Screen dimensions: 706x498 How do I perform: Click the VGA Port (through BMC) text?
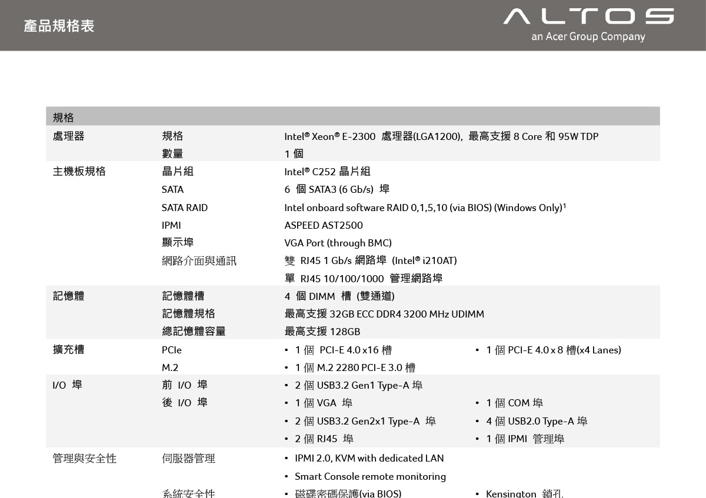point(338,243)
